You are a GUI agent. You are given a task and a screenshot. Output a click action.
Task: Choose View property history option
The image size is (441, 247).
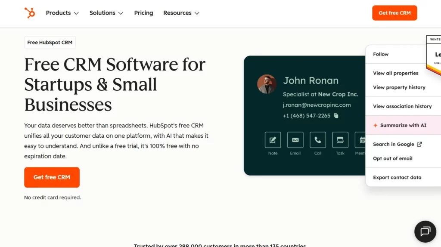tap(399, 87)
